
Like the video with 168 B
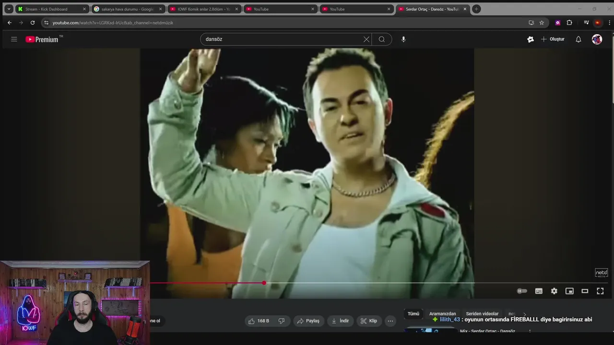[259, 321]
